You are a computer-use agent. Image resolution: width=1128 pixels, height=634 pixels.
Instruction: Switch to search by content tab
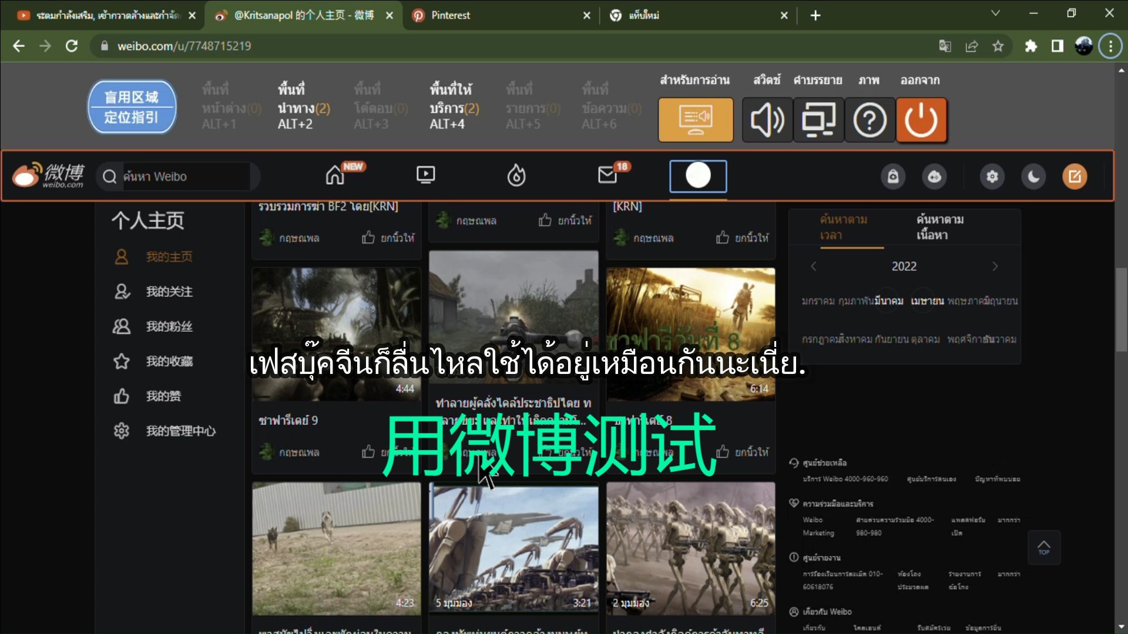(x=940, y=227)
